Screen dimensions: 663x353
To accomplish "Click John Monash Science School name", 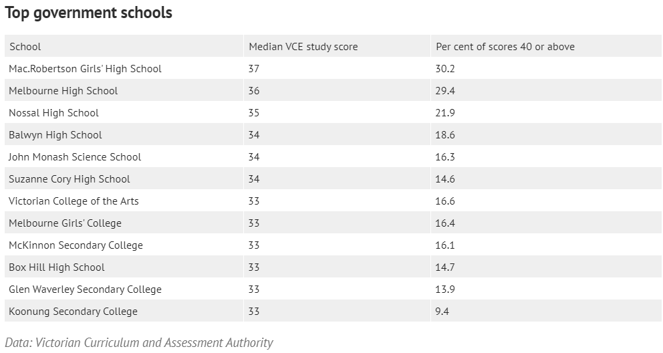I will 75,157.
